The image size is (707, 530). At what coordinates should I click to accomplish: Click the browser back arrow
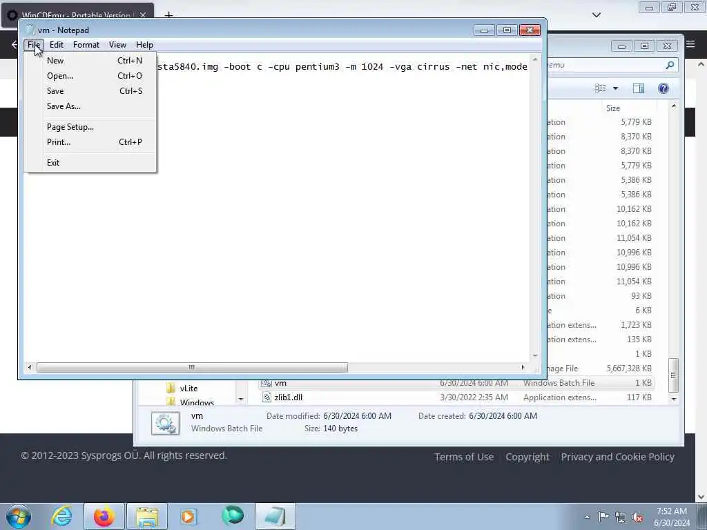(x=14, y=44)
